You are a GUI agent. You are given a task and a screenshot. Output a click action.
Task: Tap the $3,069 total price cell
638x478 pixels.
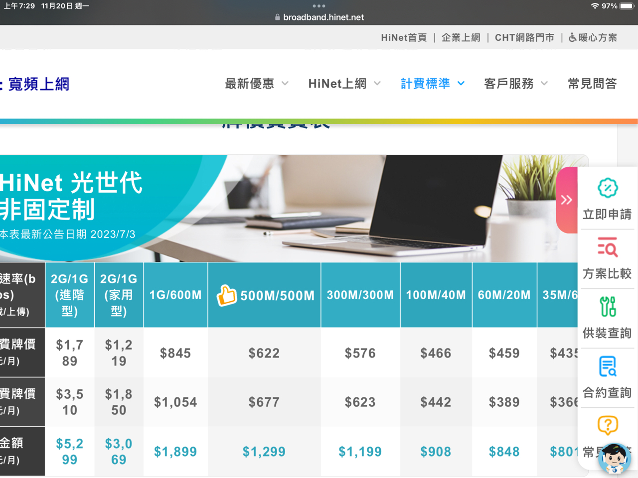119,452
